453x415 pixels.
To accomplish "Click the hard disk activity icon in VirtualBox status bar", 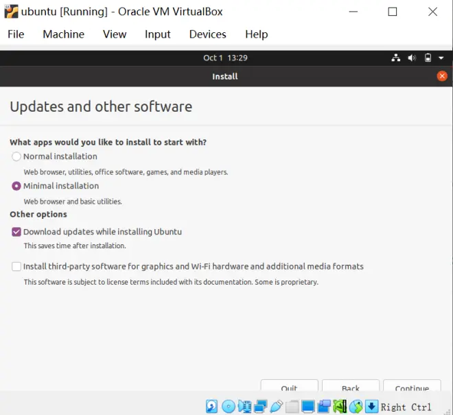I will 212,406.
